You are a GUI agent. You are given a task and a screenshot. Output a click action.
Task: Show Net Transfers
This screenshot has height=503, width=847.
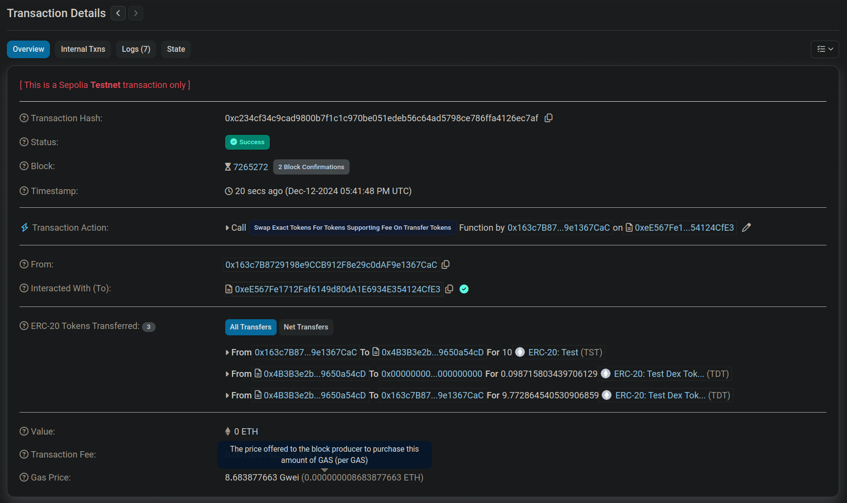point(306,327)
